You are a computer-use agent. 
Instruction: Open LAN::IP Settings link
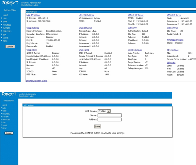tap(33, 15)
